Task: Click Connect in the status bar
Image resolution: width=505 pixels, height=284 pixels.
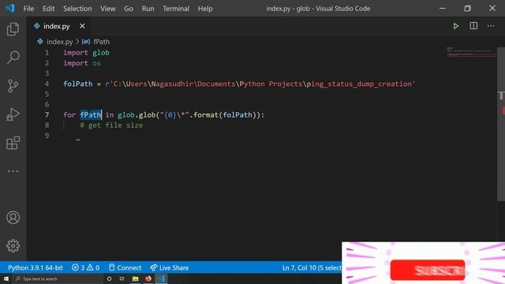Action: (x=125, y=268)
